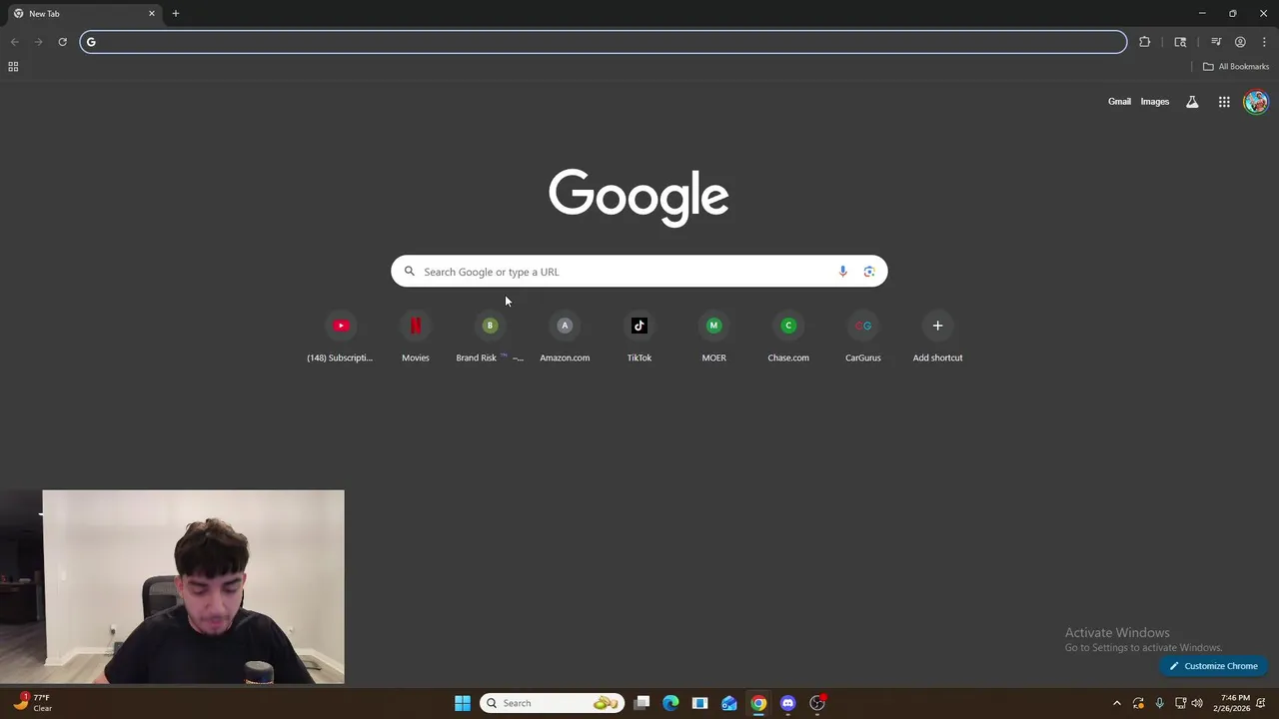This screenshot has height=719, width=1279.
Task: Open the apps grid in bookmarks bar
Action: tap(13, 67)
